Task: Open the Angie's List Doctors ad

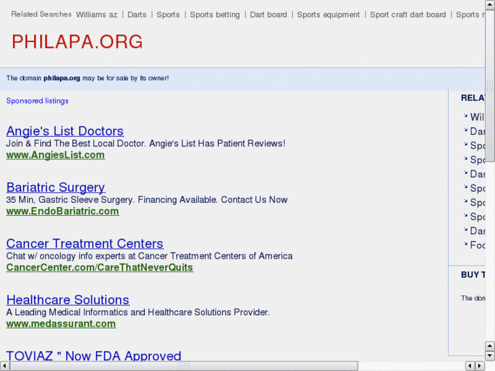Action: click(x=65, y=131)
